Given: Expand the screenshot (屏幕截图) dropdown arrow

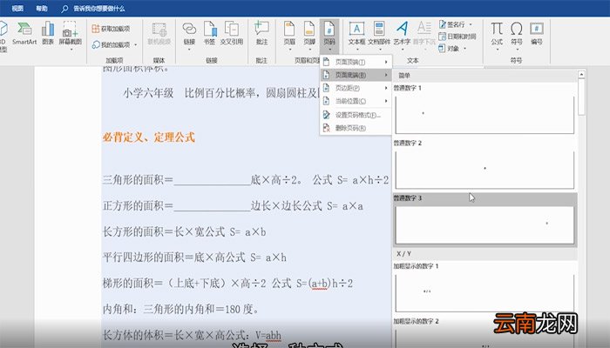Looking at the screenshot, I should coord(71,50).
